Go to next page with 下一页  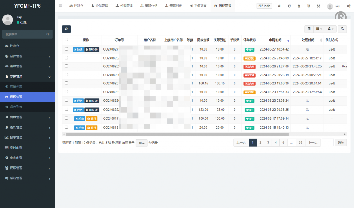313,143
